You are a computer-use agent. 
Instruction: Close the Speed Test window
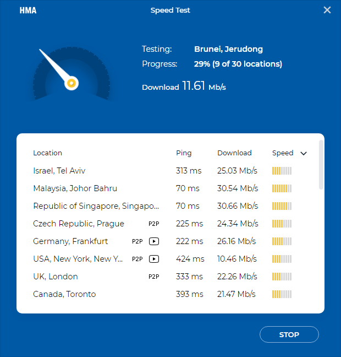click(327, 10)
